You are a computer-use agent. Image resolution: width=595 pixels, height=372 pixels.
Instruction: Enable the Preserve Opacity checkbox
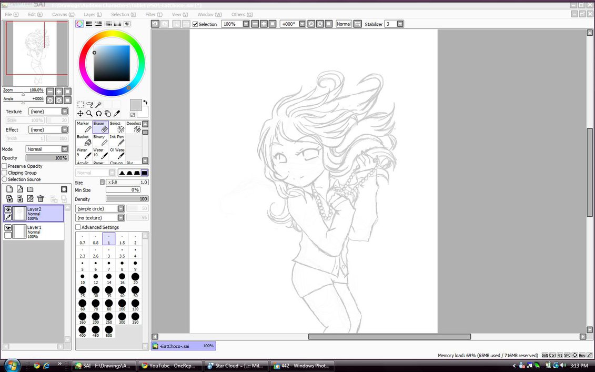point(5,166)
